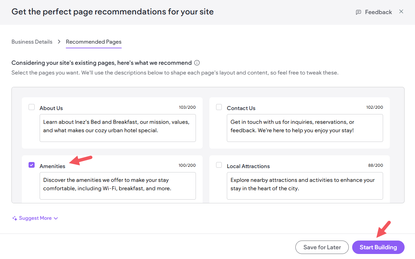Select the Local Attractions checkbox
This screenshot has width=415, height=259.
click(219, 165)
